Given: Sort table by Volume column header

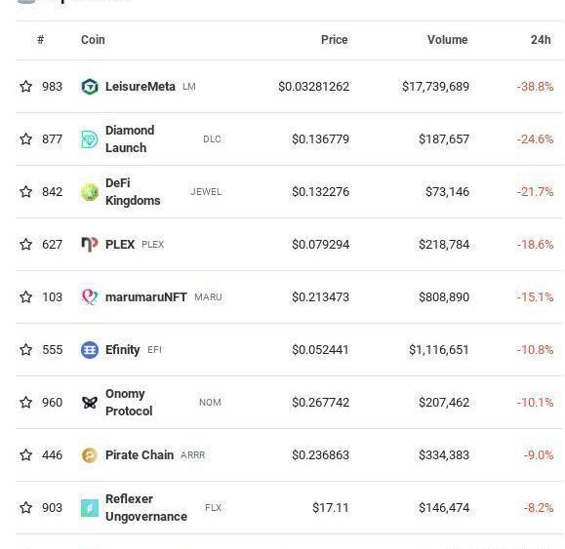Looking at the screenshot, I should coord(447,40).
